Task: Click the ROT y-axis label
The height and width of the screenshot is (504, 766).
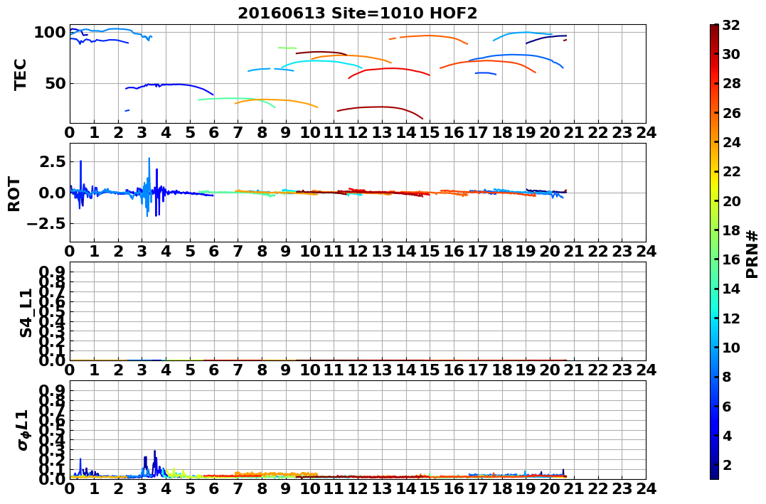Action: (14, 194)
